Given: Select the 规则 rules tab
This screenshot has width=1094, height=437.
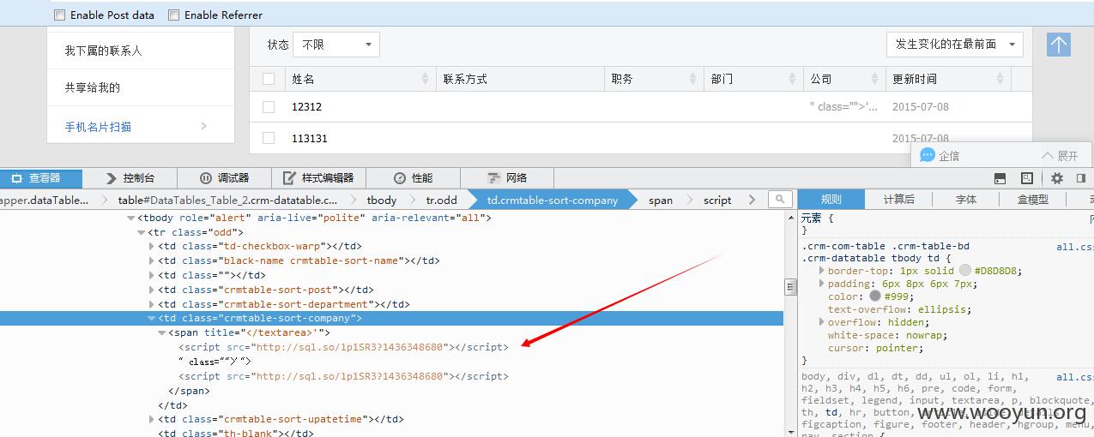Looking at the screenshot, I should click(831, 199).
